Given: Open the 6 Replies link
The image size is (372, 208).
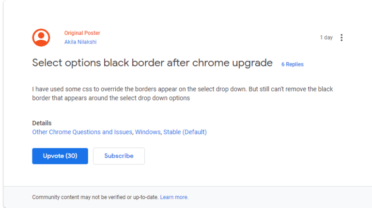Looking at the screenshot, I should pyautogui.click(x=293, y=64).
